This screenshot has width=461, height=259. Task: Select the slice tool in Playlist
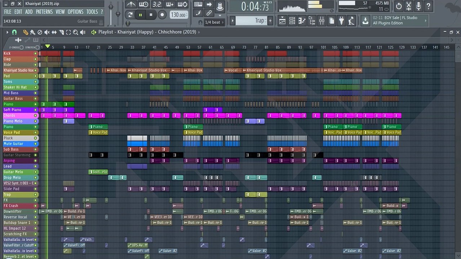61,32
